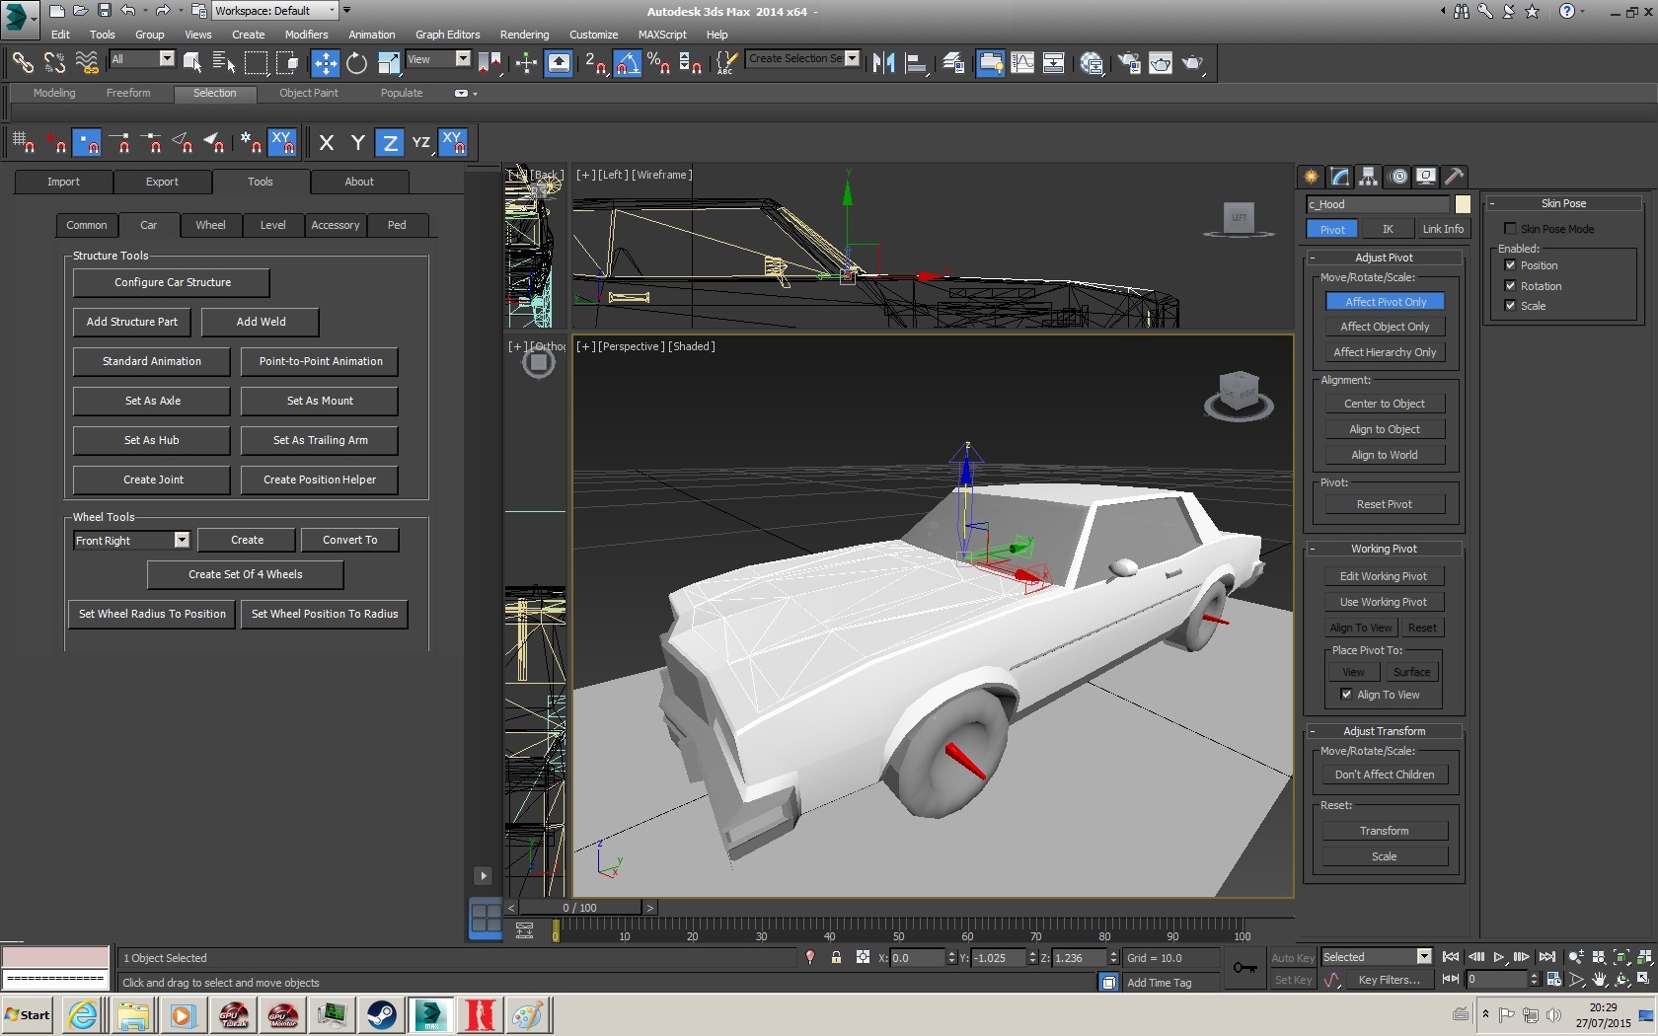
Task: Open the Front Right wheel dropdown
Action: tap(182, 540)
